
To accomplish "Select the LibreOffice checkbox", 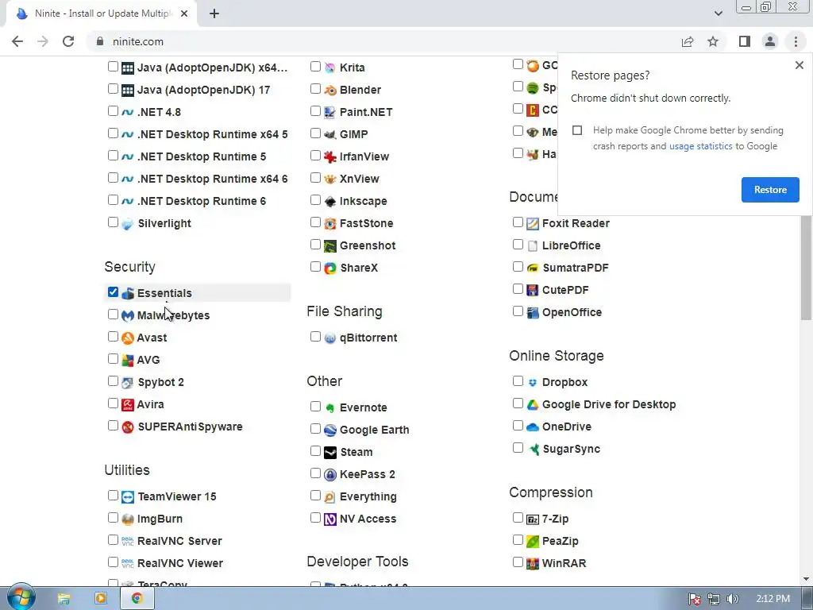I will tap(518, 245).
